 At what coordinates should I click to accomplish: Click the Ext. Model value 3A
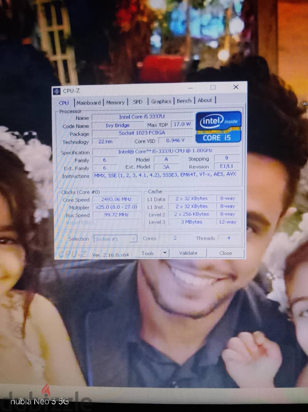pyautogui.click(x=166, y=167)
